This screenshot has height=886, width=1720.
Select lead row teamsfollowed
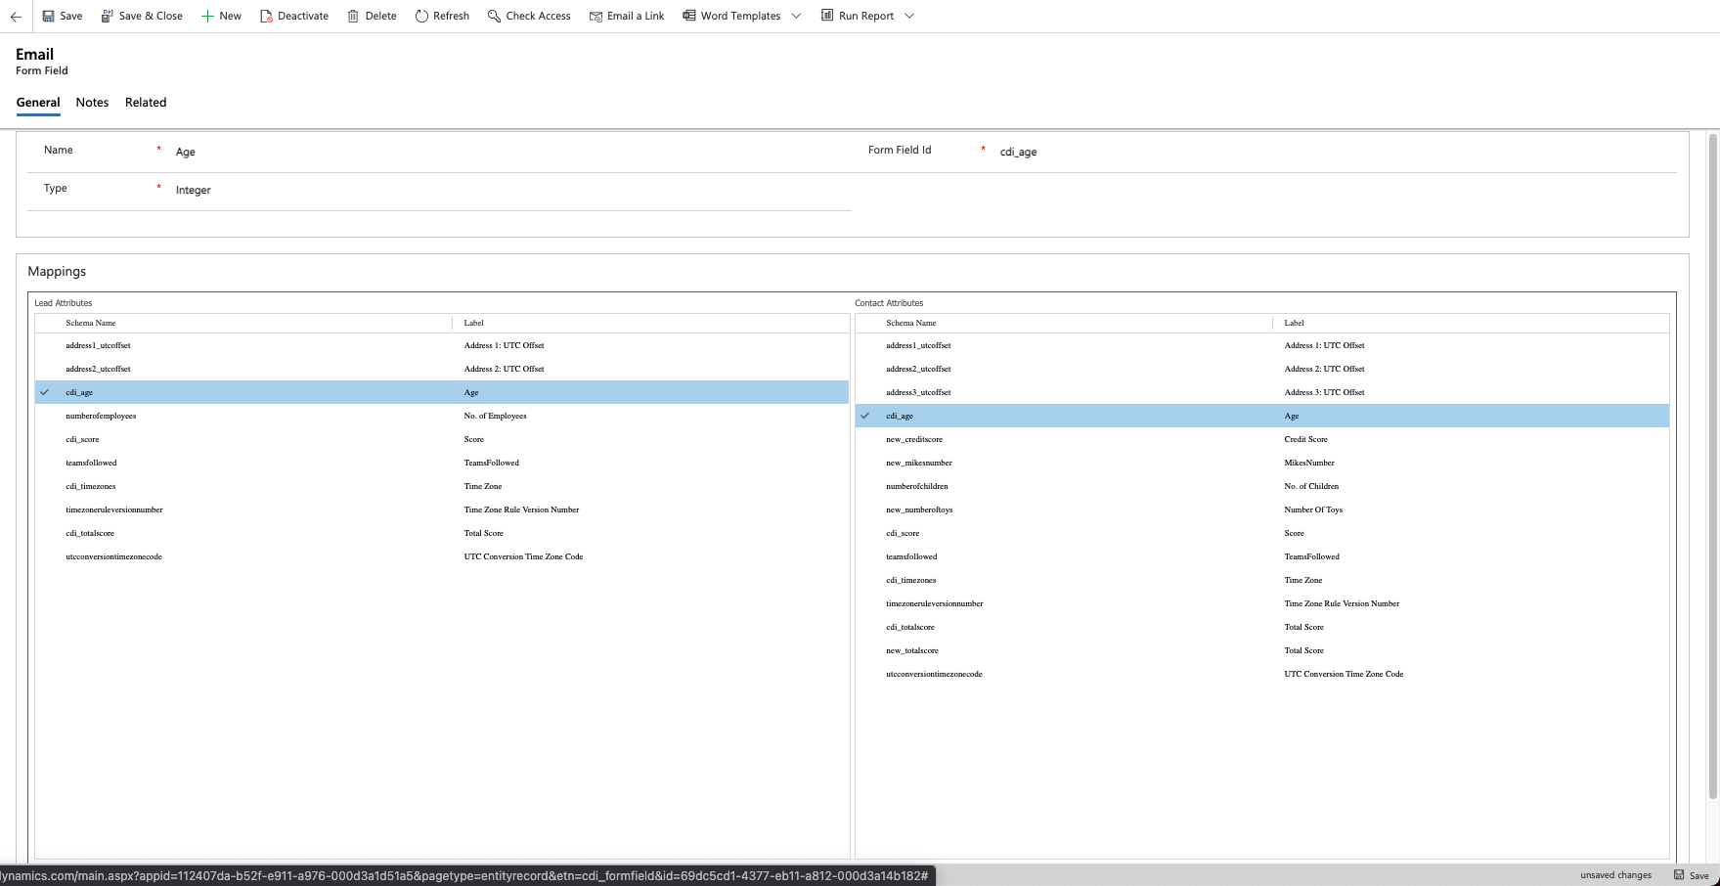(442, 463)
